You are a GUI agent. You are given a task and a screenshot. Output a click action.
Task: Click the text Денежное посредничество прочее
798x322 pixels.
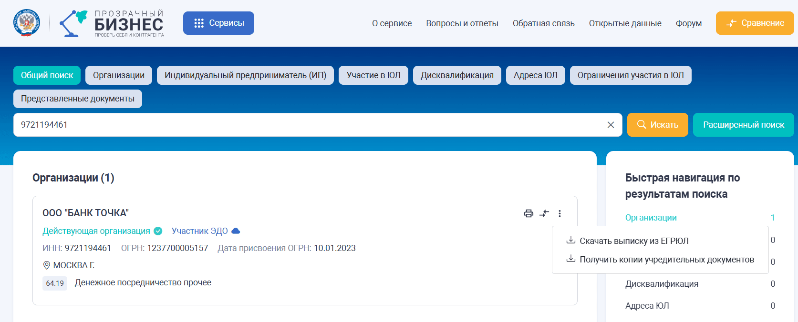pyautogui.click(x=143, y=282)
